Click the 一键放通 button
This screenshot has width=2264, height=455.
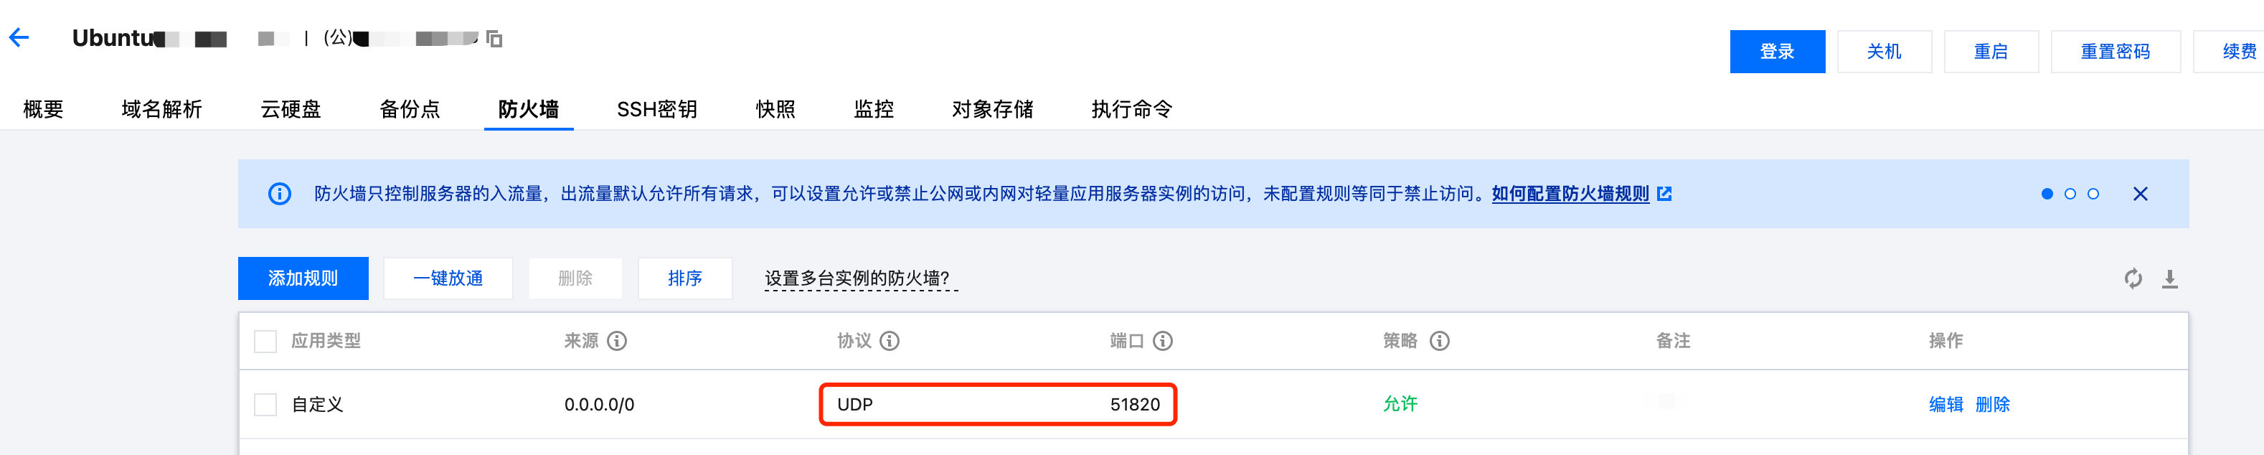click(x=448, y=278)
